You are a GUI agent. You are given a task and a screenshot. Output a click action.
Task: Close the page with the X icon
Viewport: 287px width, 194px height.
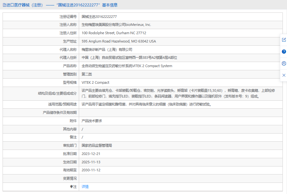coord(284,75)
